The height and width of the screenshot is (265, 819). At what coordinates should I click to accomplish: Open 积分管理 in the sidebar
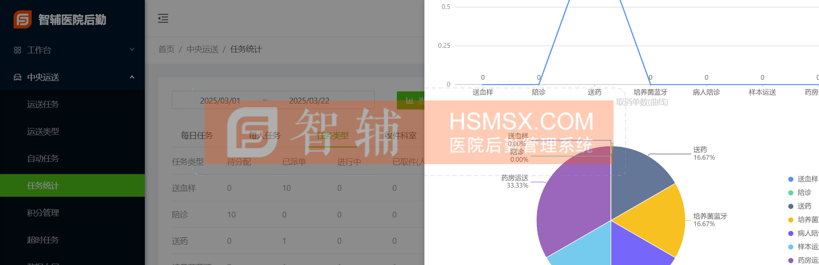click(x=43, y=213)
